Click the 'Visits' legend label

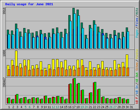click(x=137, y=54)
